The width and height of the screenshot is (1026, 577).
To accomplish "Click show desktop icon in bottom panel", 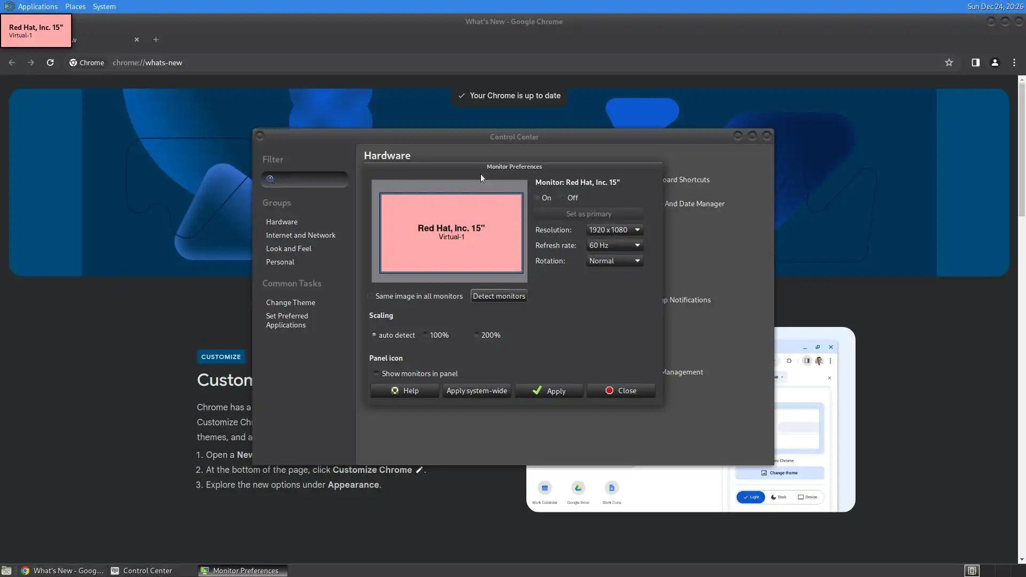I will (x=6, y=571).
